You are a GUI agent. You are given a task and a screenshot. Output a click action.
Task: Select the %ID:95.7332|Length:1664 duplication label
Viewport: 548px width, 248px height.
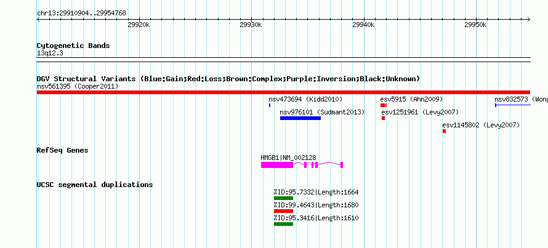pos(316,192)
